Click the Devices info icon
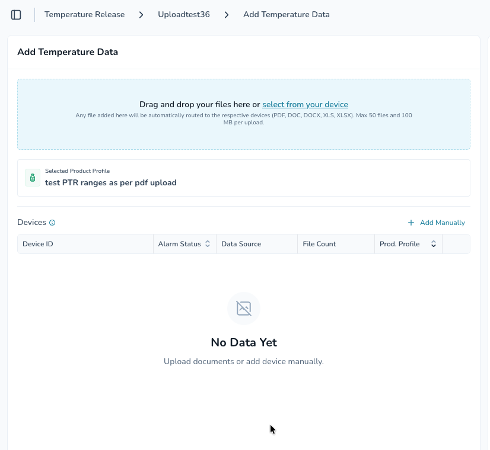 (x=52, y=223)
